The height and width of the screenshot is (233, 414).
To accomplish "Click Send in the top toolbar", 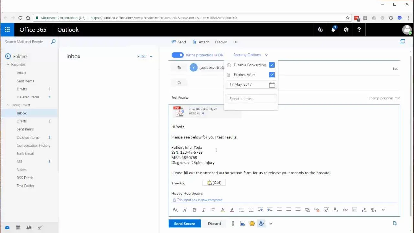I will tap(179, 42).
